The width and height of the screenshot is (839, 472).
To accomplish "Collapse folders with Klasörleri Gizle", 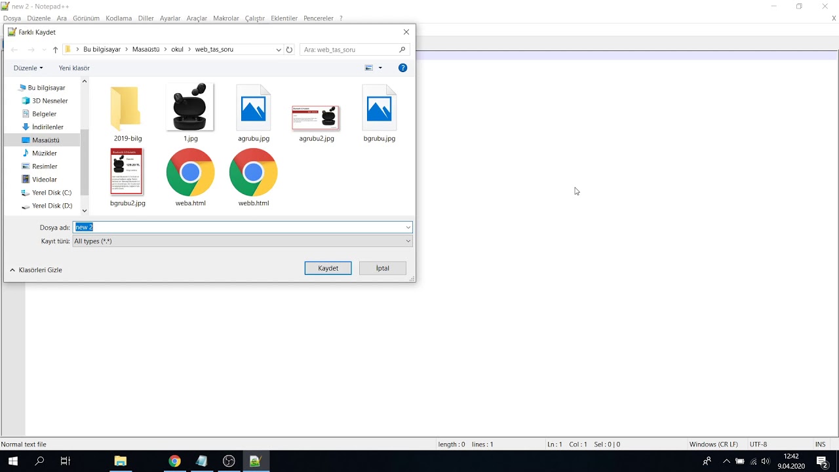I will (36, 270).
